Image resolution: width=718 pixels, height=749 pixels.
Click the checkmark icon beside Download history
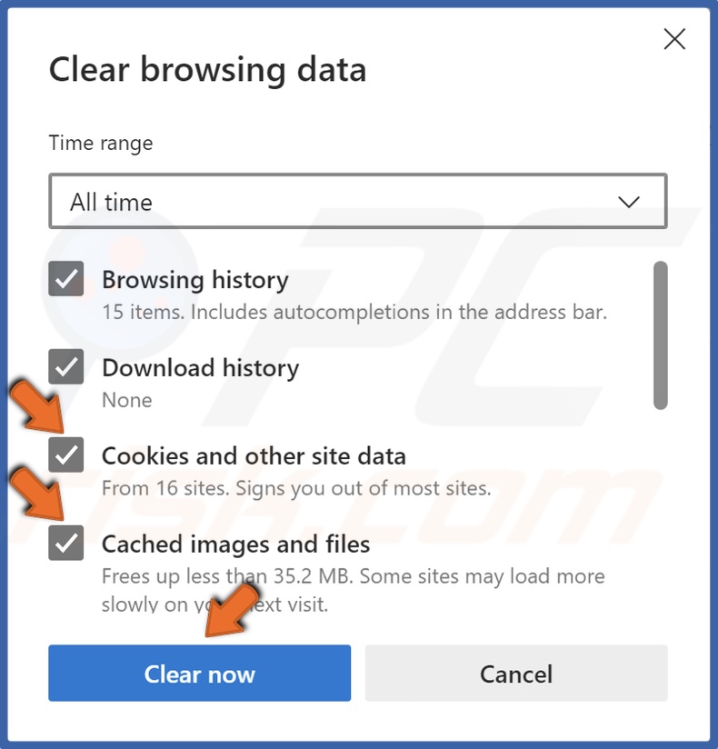coord(65,367)
